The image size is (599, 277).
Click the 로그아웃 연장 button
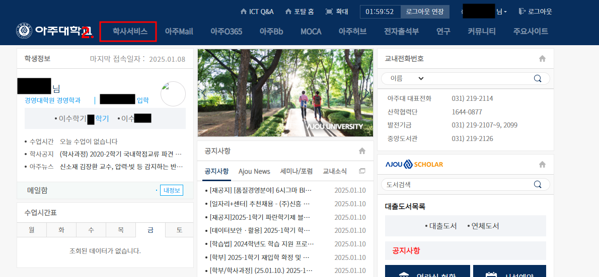425,11
